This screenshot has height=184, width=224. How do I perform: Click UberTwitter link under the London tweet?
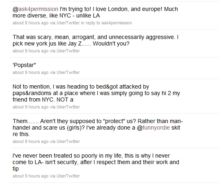pos(68,23)
